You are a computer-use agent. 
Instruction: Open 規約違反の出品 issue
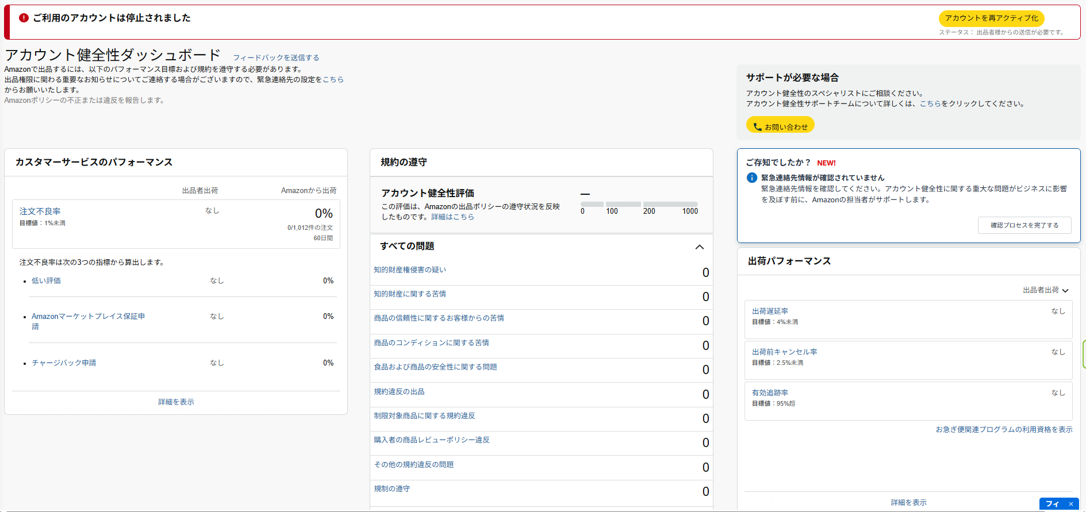coord(399,391)
